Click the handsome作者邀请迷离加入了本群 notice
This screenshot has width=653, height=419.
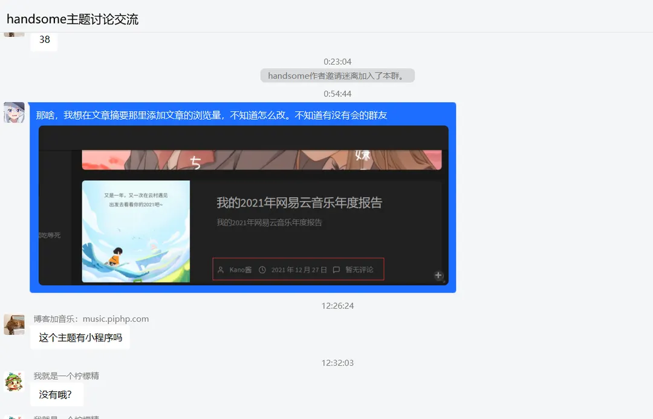(337, 76)
